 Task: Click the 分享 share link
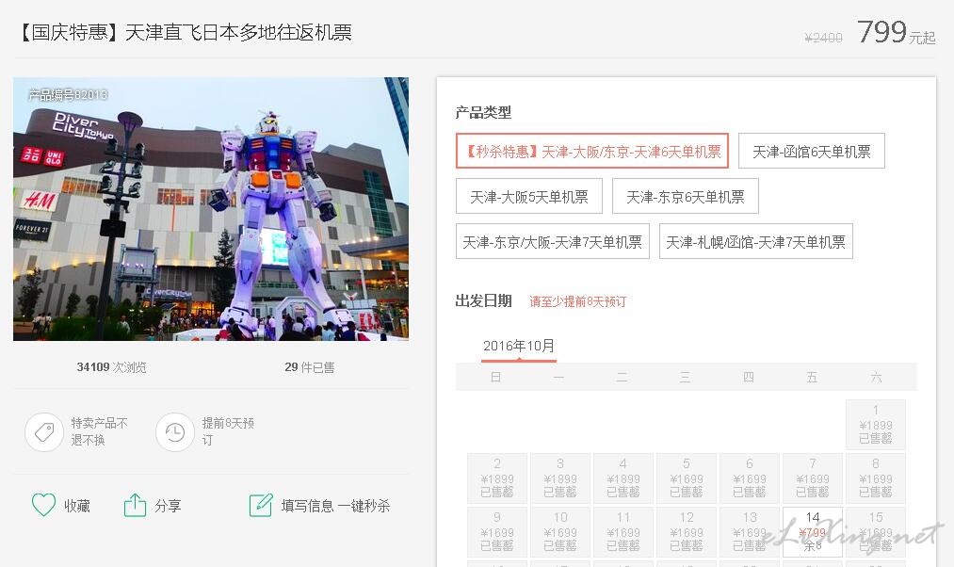[168, 506]
